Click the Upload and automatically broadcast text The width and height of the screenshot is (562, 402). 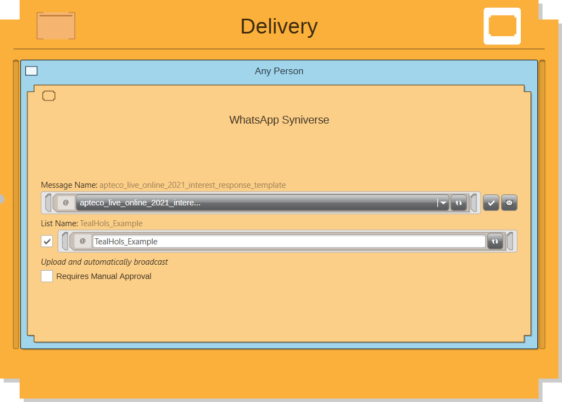tap(104, 262)
